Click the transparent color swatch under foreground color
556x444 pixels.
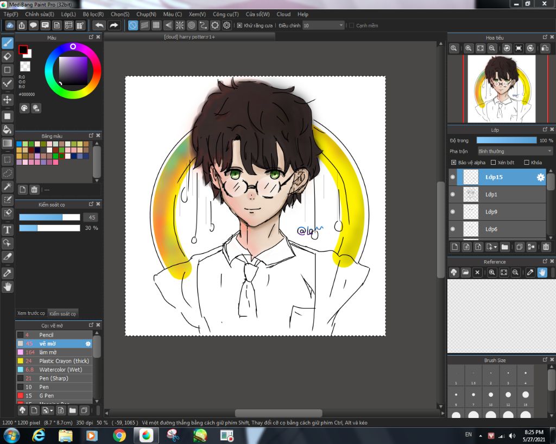(x=25, y=66)
